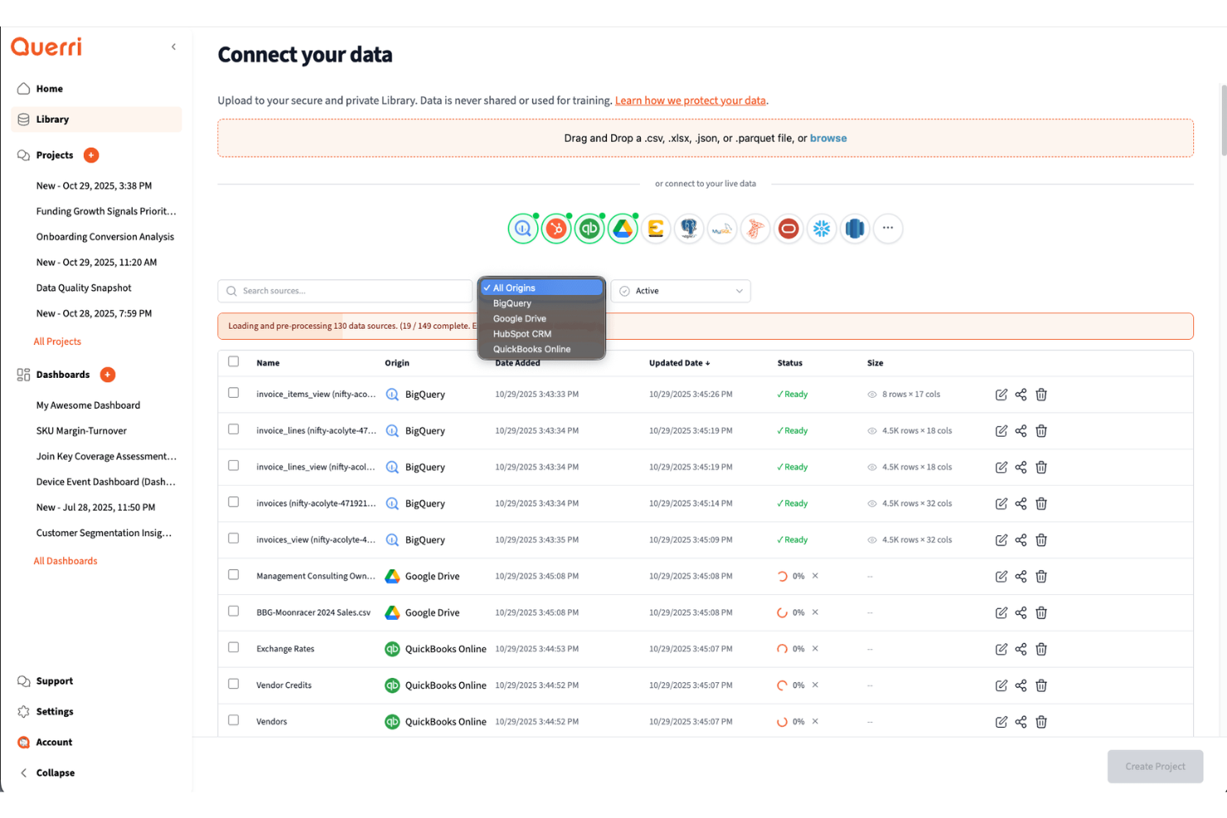Preview invoice_items_view via eye icon
The height and width of the screenshot is (818, 1227).
tap(872, 394)
